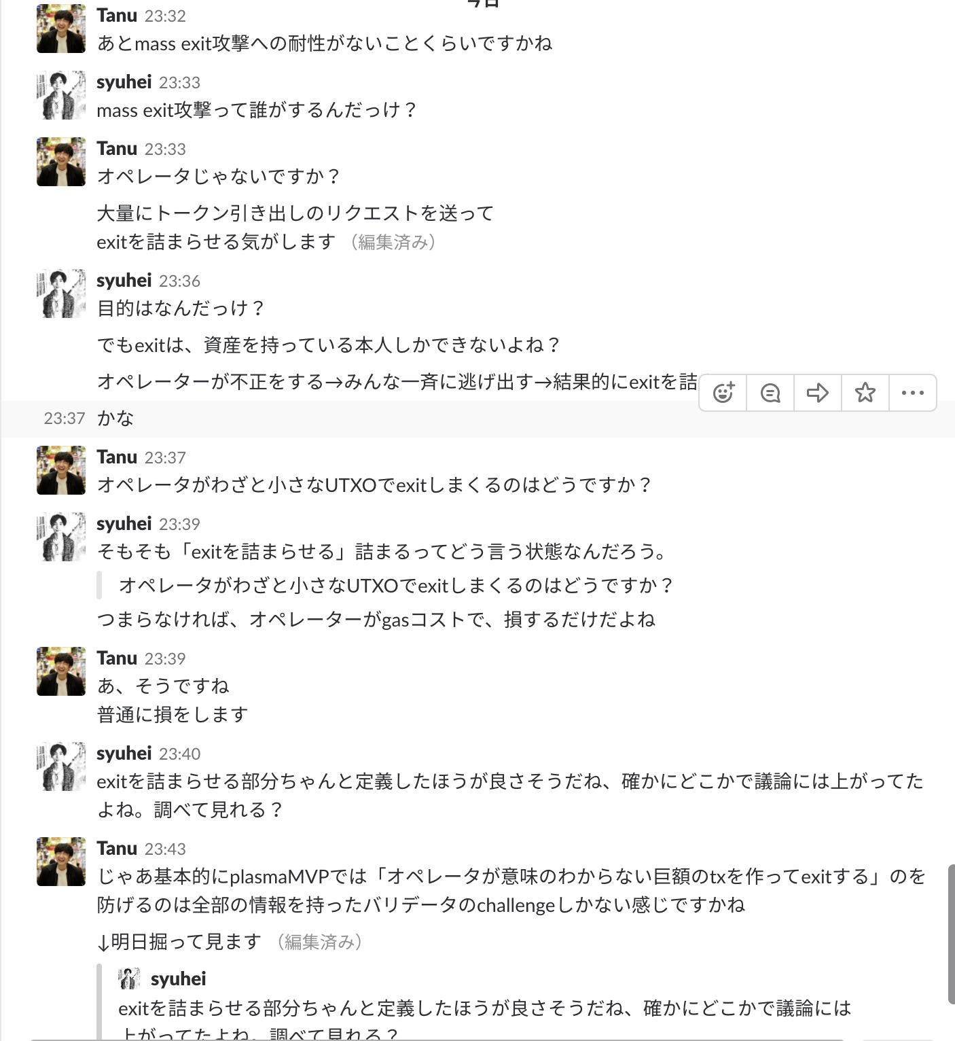This screenshot has height=1041, width=955.
Task: Start a thread on the hovered message
Action: click(770, 393)
